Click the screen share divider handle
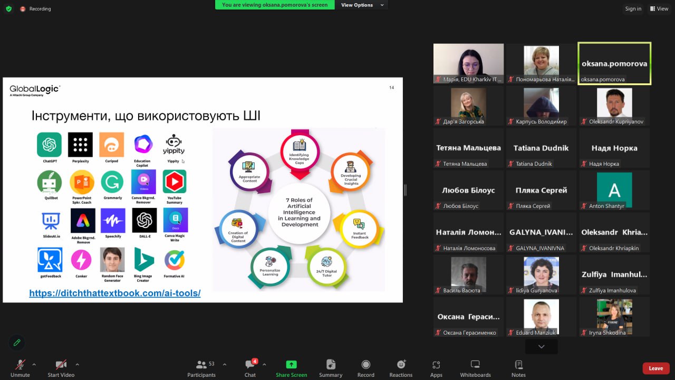The image size is (675, 380). coord(406,190)
